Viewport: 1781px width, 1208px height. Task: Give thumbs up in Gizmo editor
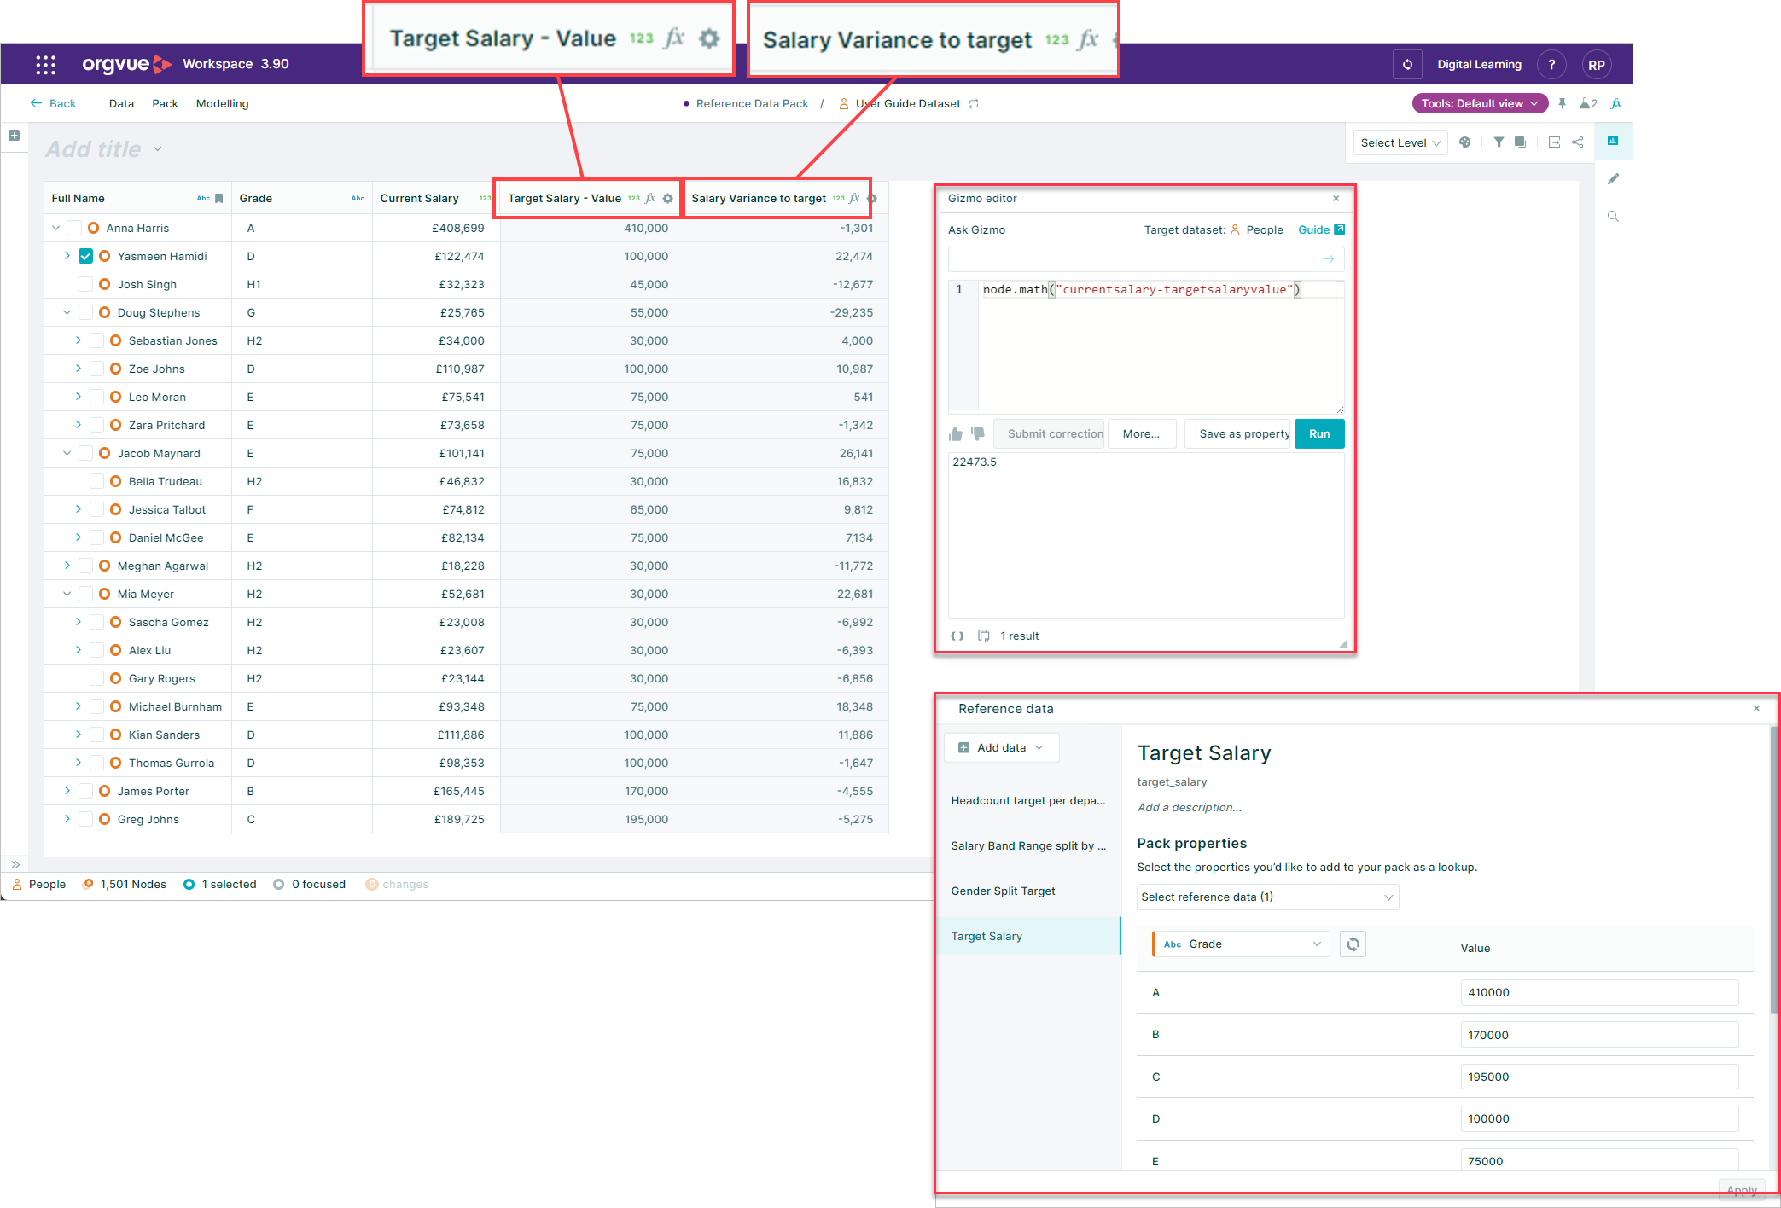(956, 434)
